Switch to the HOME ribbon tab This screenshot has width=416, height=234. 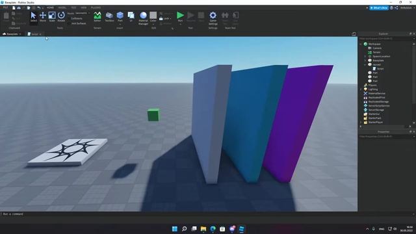pyautogui.click(x=50, y=8)
